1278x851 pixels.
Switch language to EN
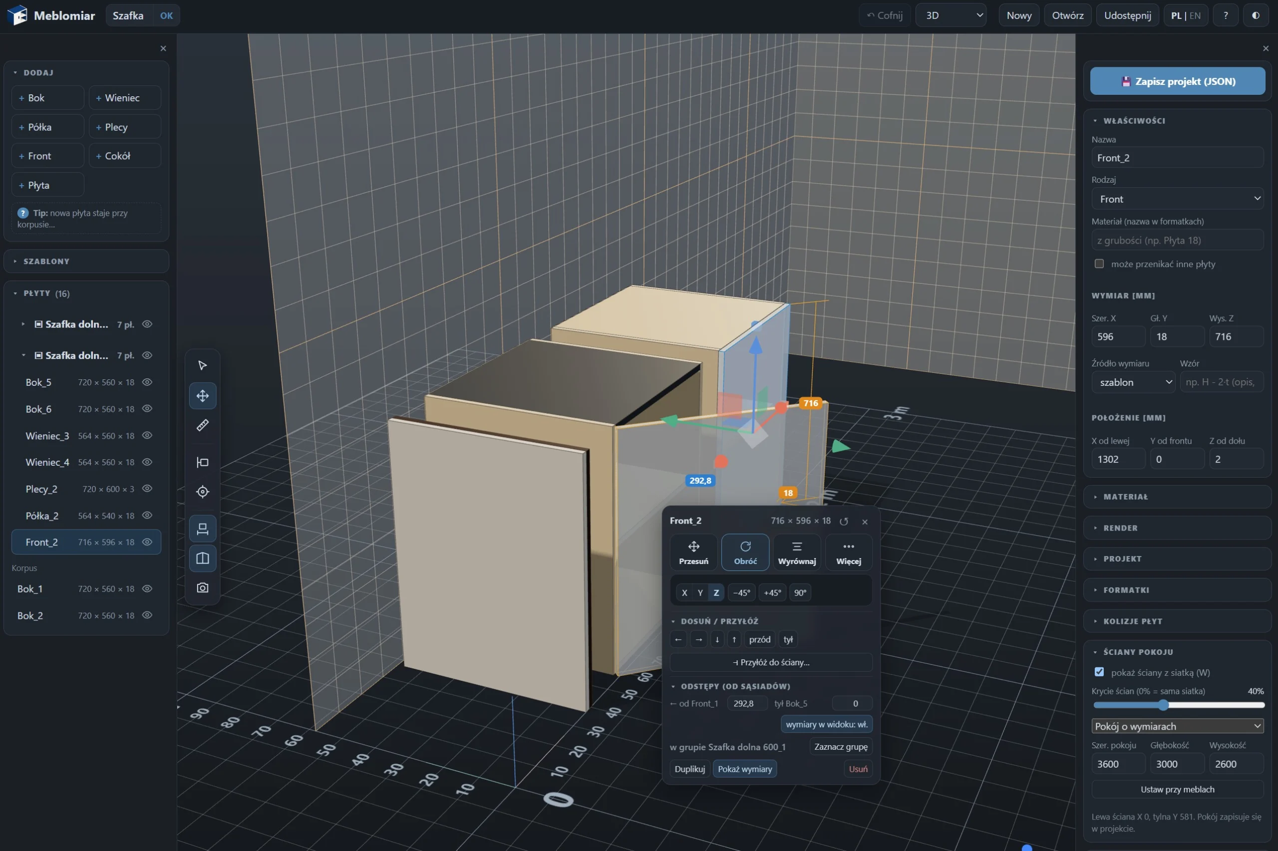click(1195, 15)
